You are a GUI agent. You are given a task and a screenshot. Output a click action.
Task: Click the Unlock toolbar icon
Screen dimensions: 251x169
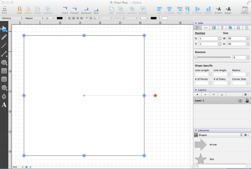tap(28, 10)
